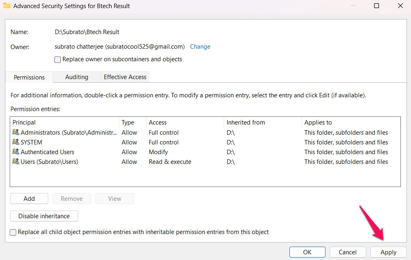Click D:\ inherited from in Authenticated Users row
This screenshot has height=260, width=411.
pos(231,152)
